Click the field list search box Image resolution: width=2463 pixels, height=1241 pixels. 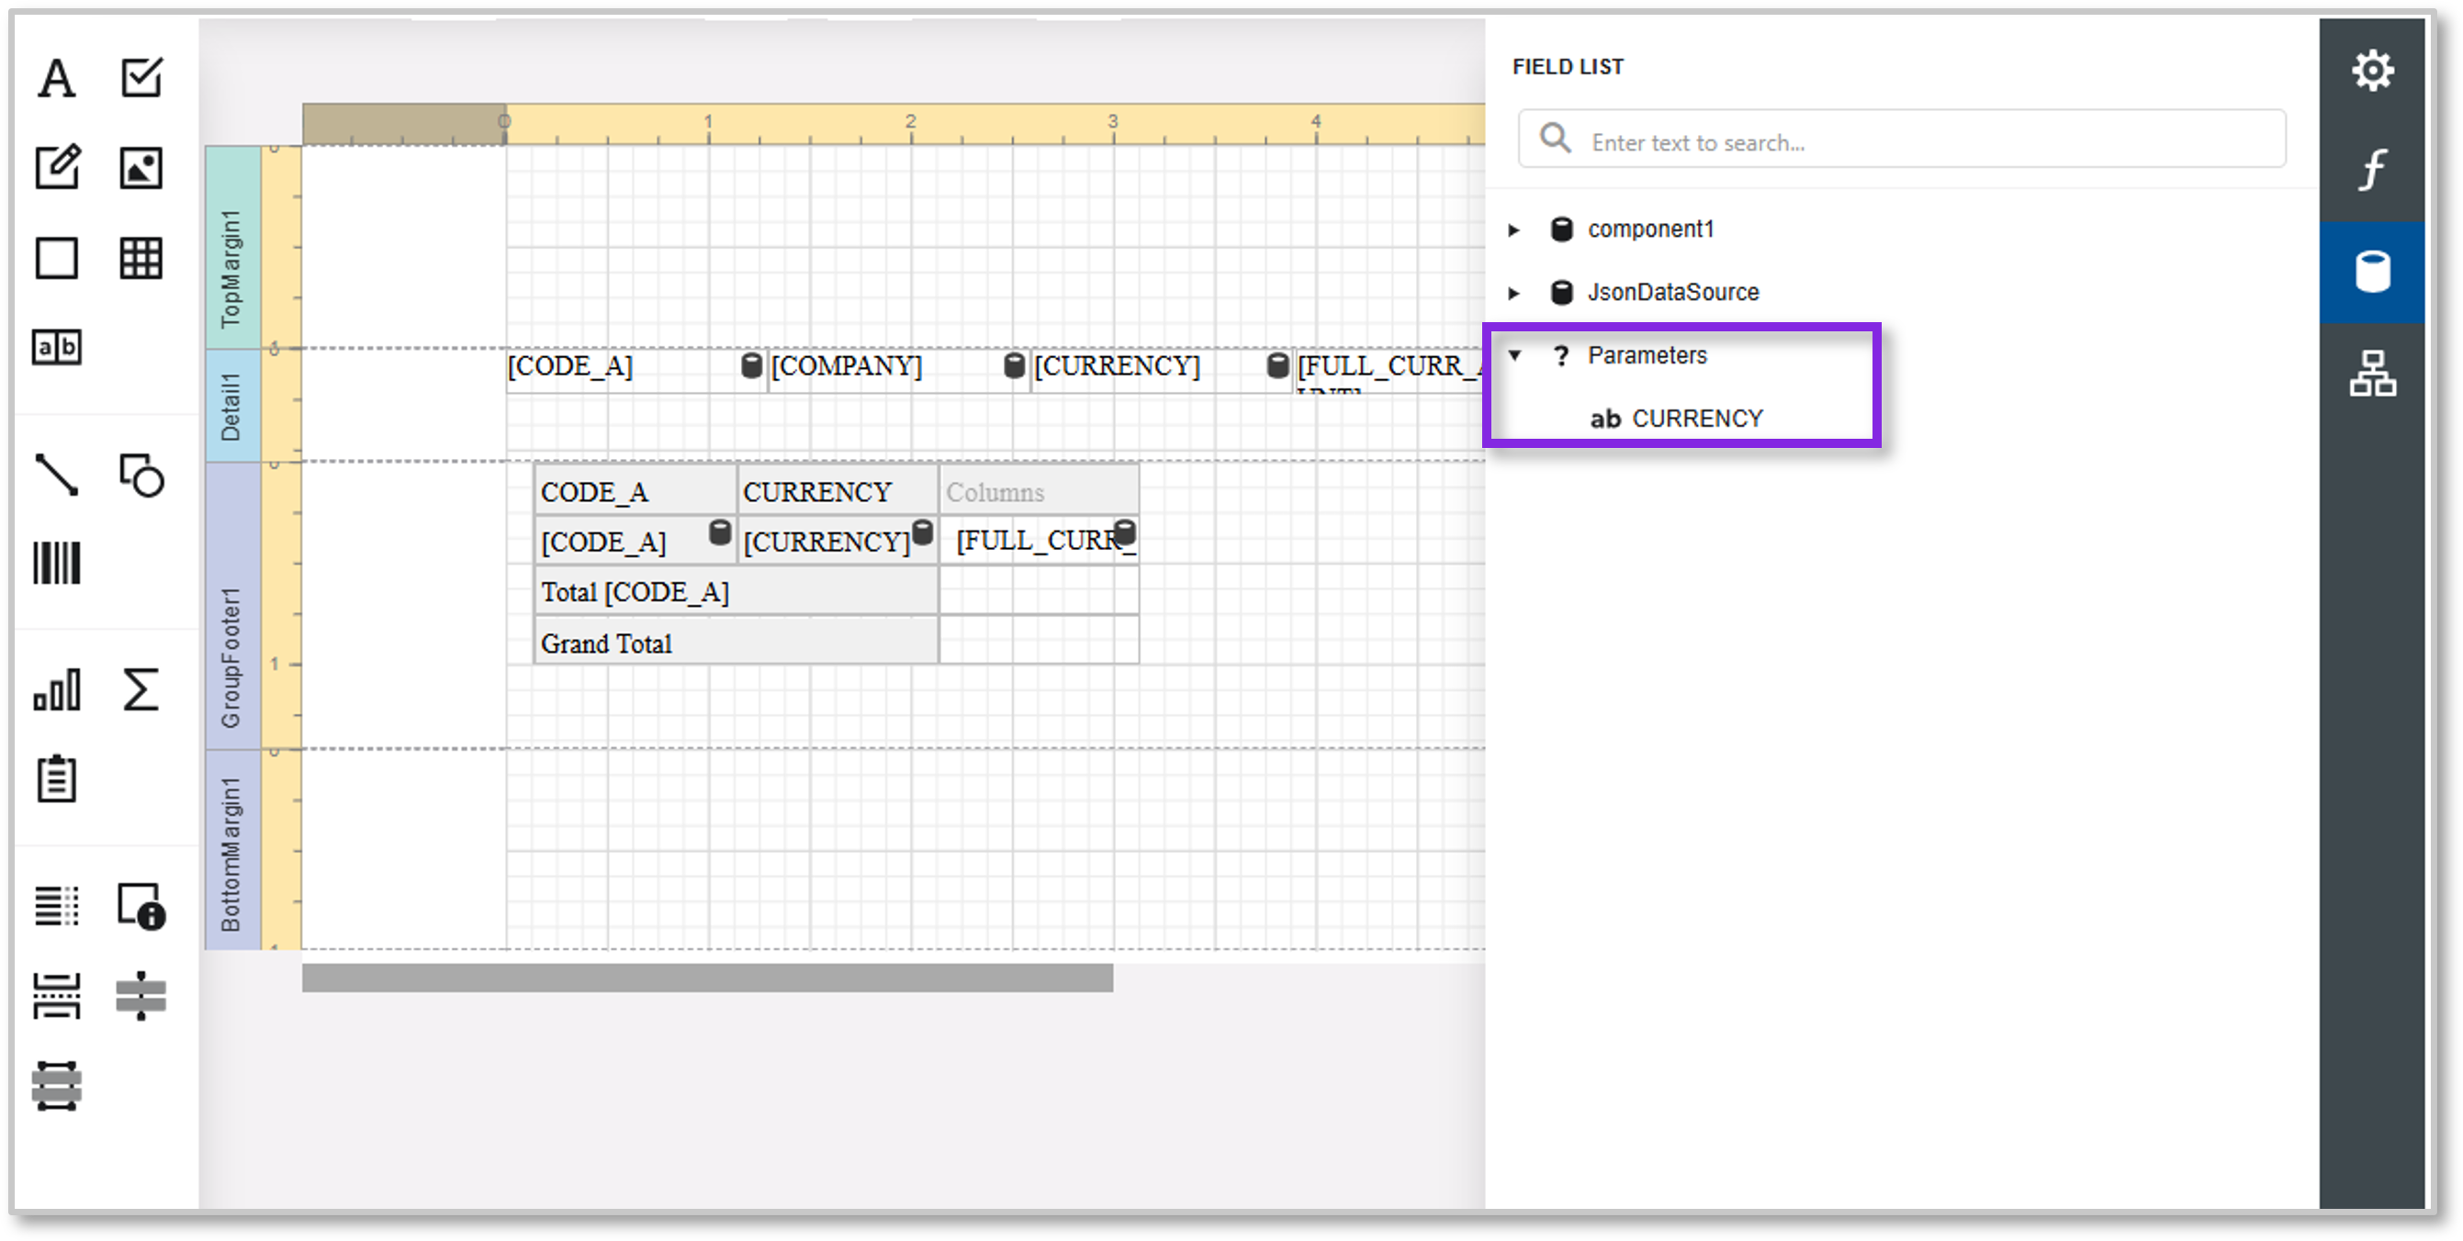[1902, 140]
